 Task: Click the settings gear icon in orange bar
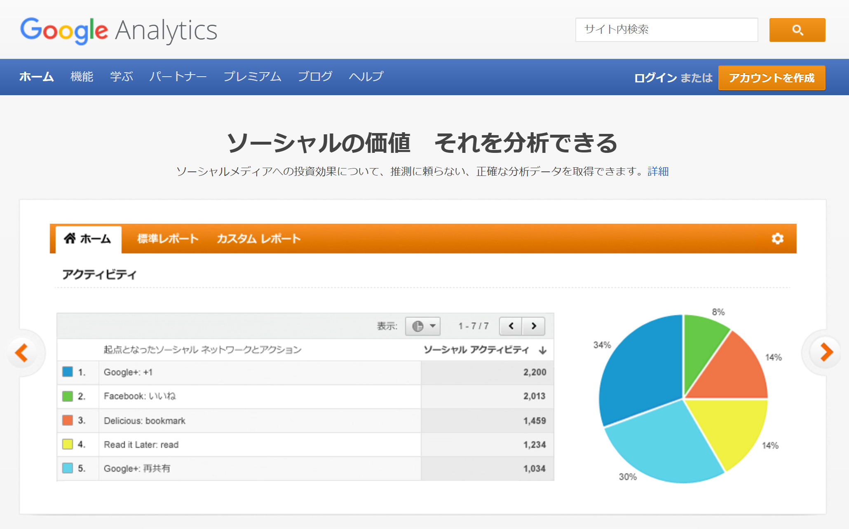pyautogui.click(x=777, y=239)
